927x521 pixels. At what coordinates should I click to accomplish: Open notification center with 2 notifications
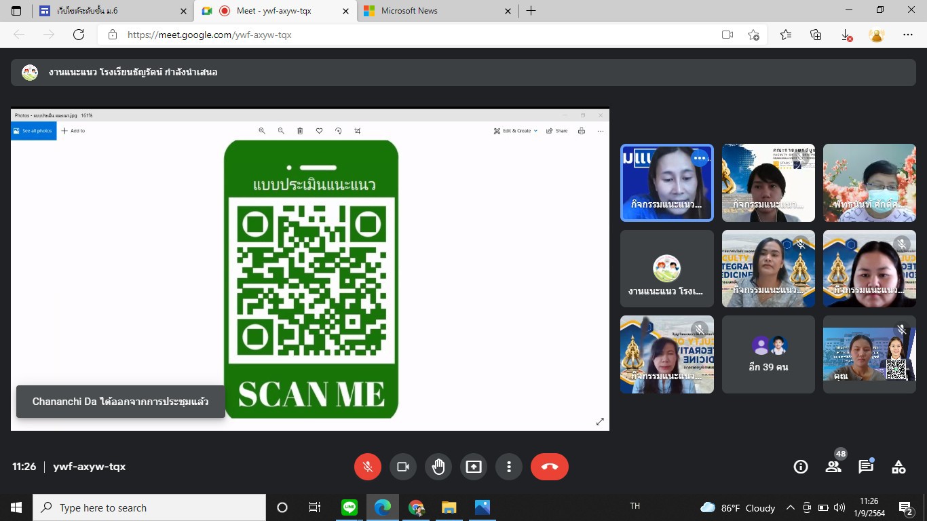[905, 507]
